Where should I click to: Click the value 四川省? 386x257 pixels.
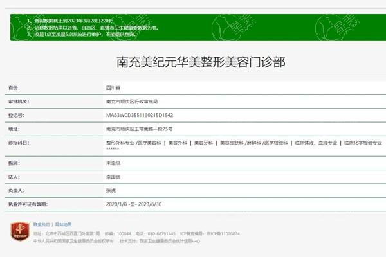click(113, 88)
